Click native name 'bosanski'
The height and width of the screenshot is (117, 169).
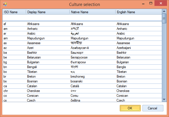pos(76,81)
